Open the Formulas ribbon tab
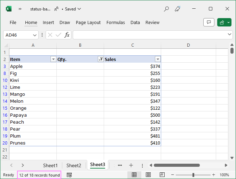The image size is (236, 179). point(116,23)
